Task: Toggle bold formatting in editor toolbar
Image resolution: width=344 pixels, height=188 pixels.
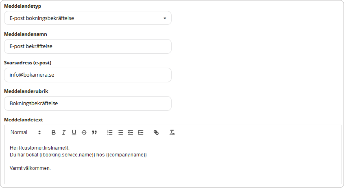Action: 53,133
